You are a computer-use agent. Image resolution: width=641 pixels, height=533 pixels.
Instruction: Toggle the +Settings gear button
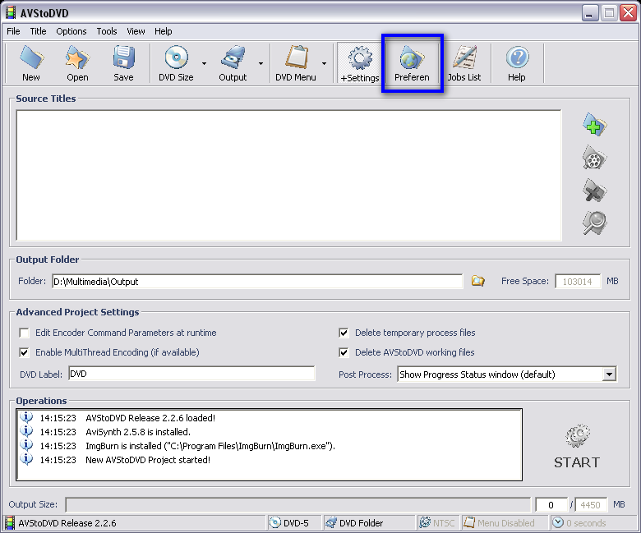pyautogui.click(x=360, y=63)
